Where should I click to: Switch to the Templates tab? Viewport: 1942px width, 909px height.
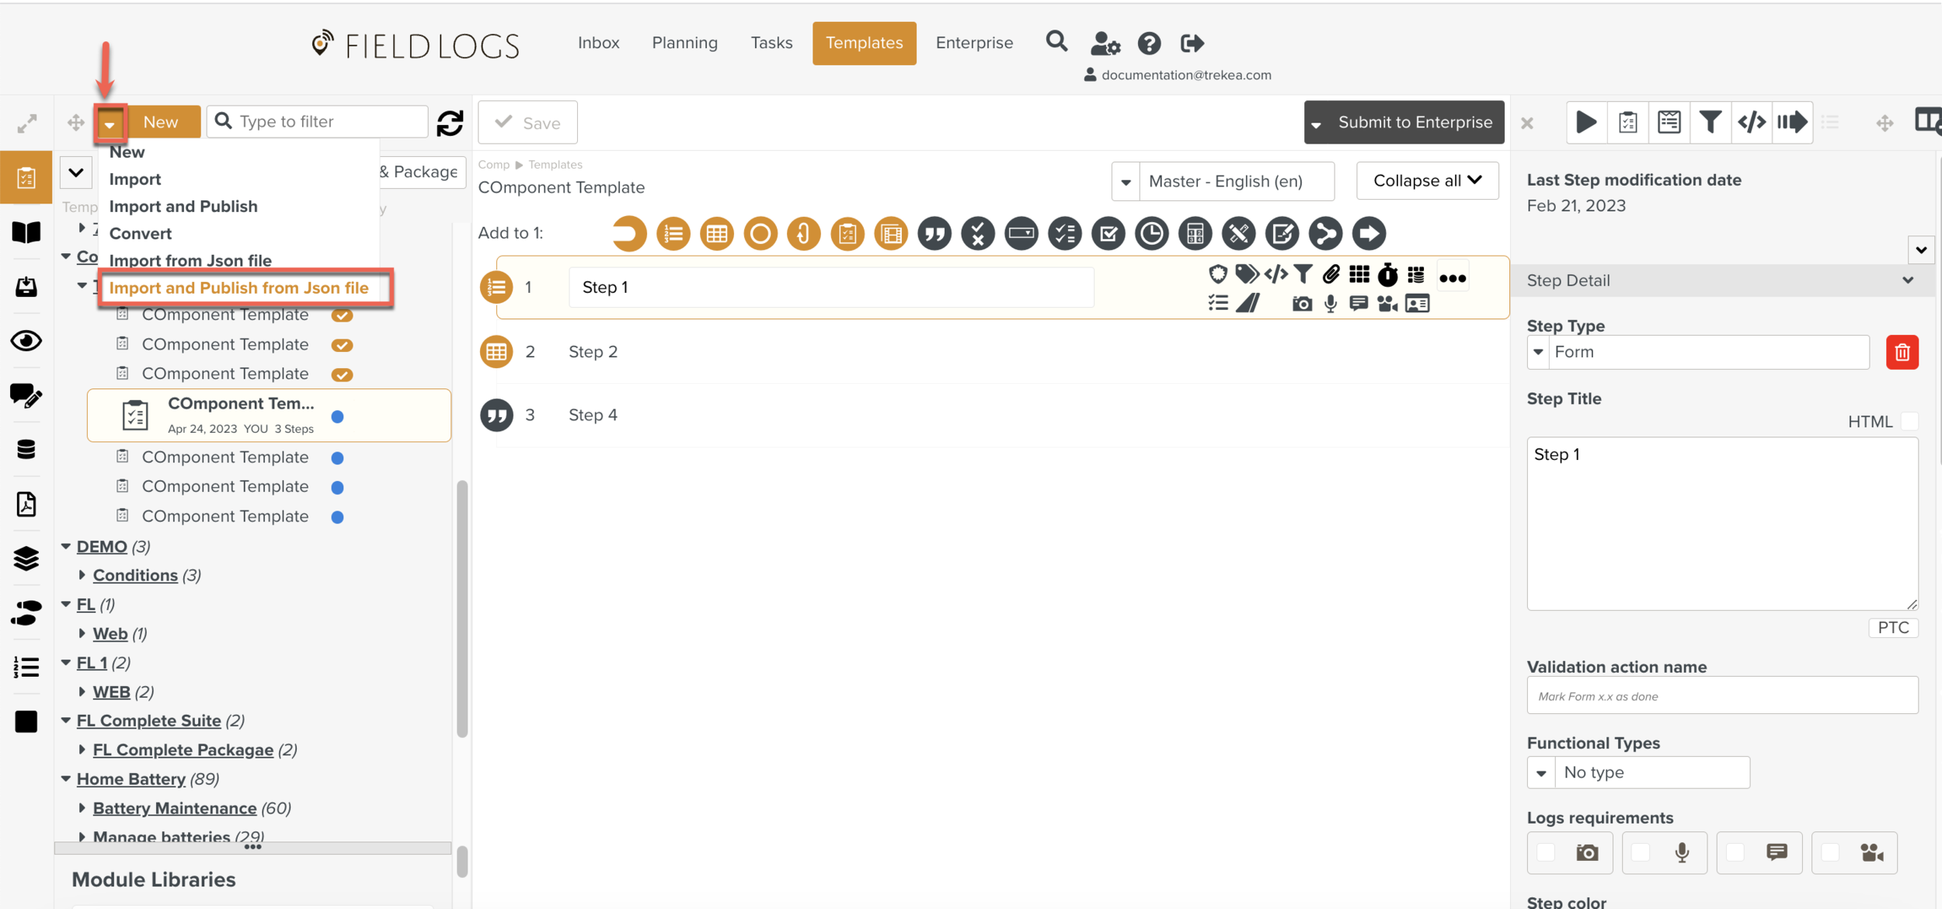coord(864,43)
